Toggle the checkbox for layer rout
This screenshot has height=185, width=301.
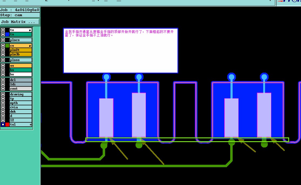3,89
